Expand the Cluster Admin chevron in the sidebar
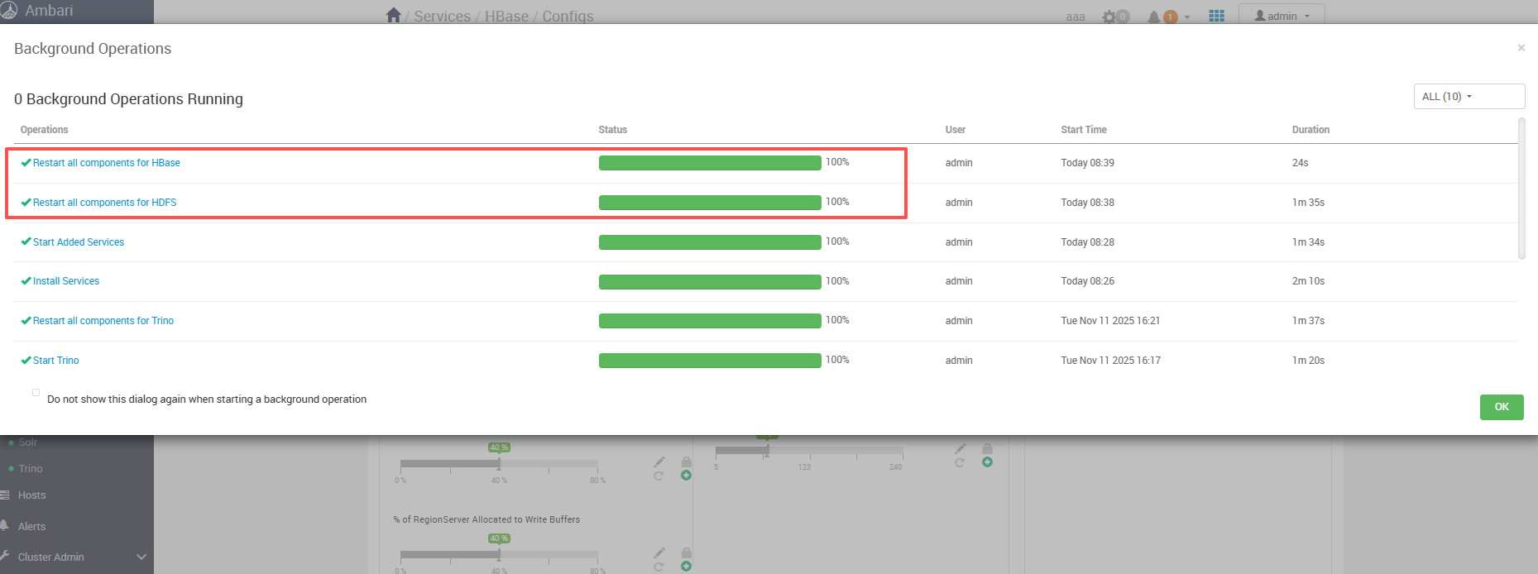This screenshot has height=574, width=1538. tap(141, 557)
